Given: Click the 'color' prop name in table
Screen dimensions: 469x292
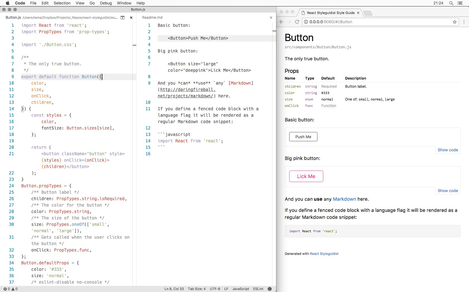Looking at the screenshot, I should pyautogui.click(x=289, y=93).
